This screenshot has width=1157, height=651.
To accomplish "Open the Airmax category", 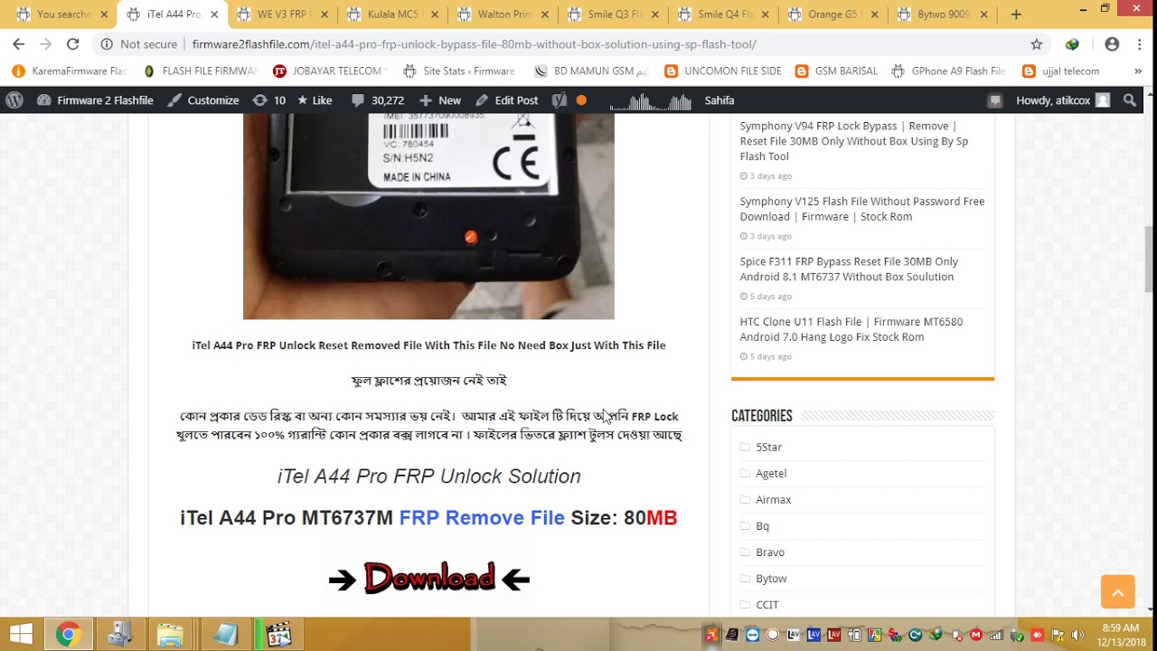I will point(773,499).
